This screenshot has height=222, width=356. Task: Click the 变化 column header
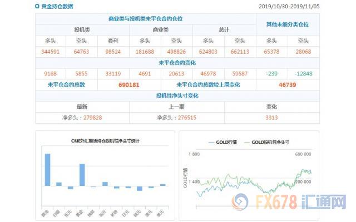271,107
